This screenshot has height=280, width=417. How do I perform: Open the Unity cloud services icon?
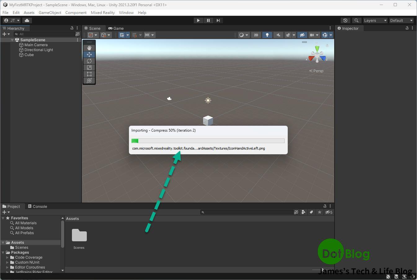[x=27, y=20]
